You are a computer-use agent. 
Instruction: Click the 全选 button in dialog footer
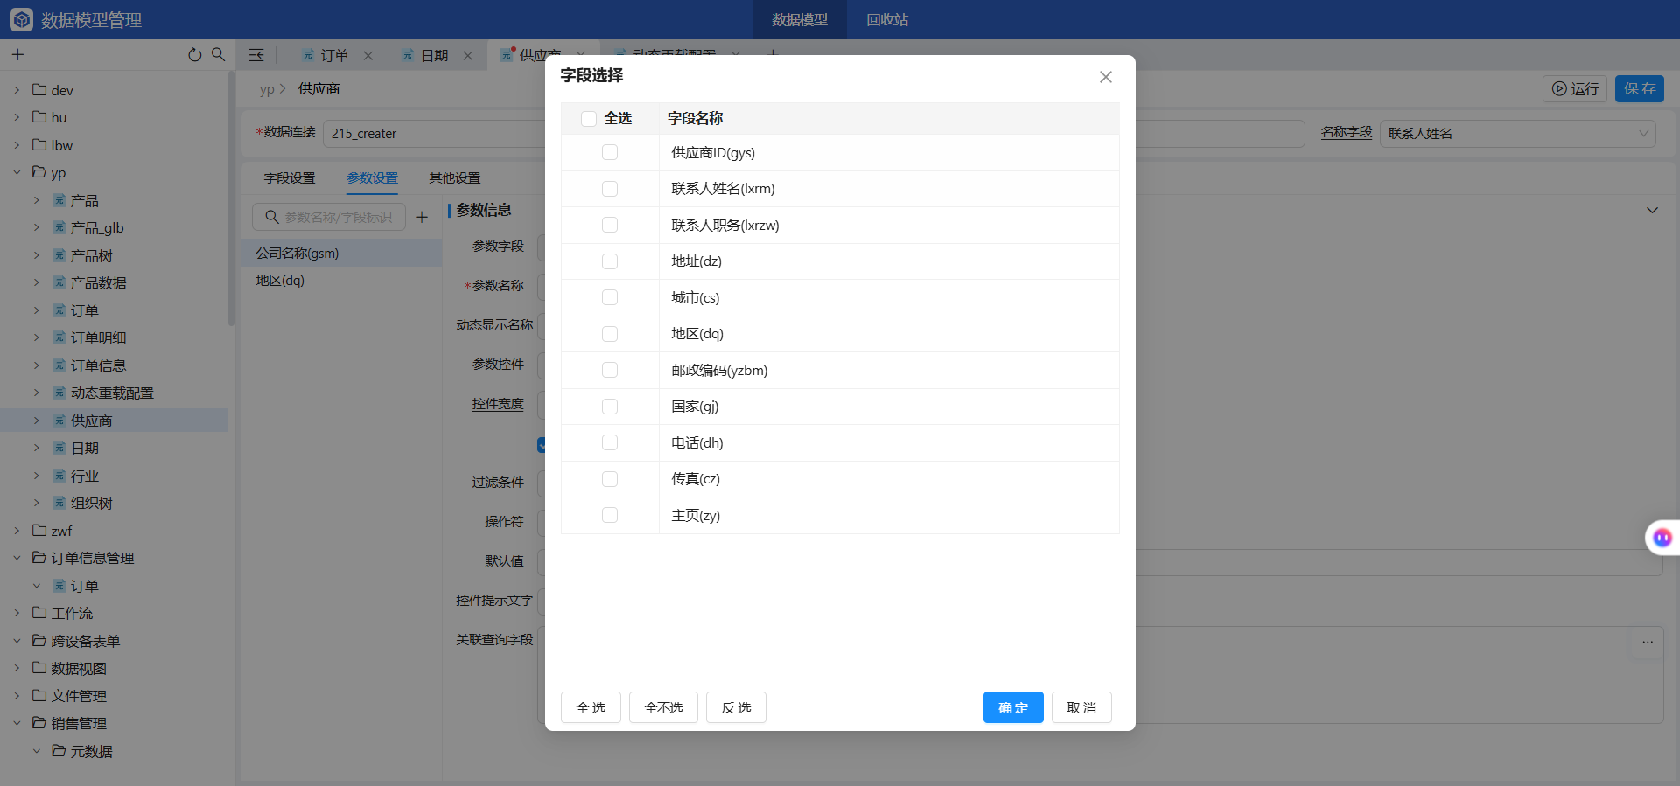(x=591, y=707)
